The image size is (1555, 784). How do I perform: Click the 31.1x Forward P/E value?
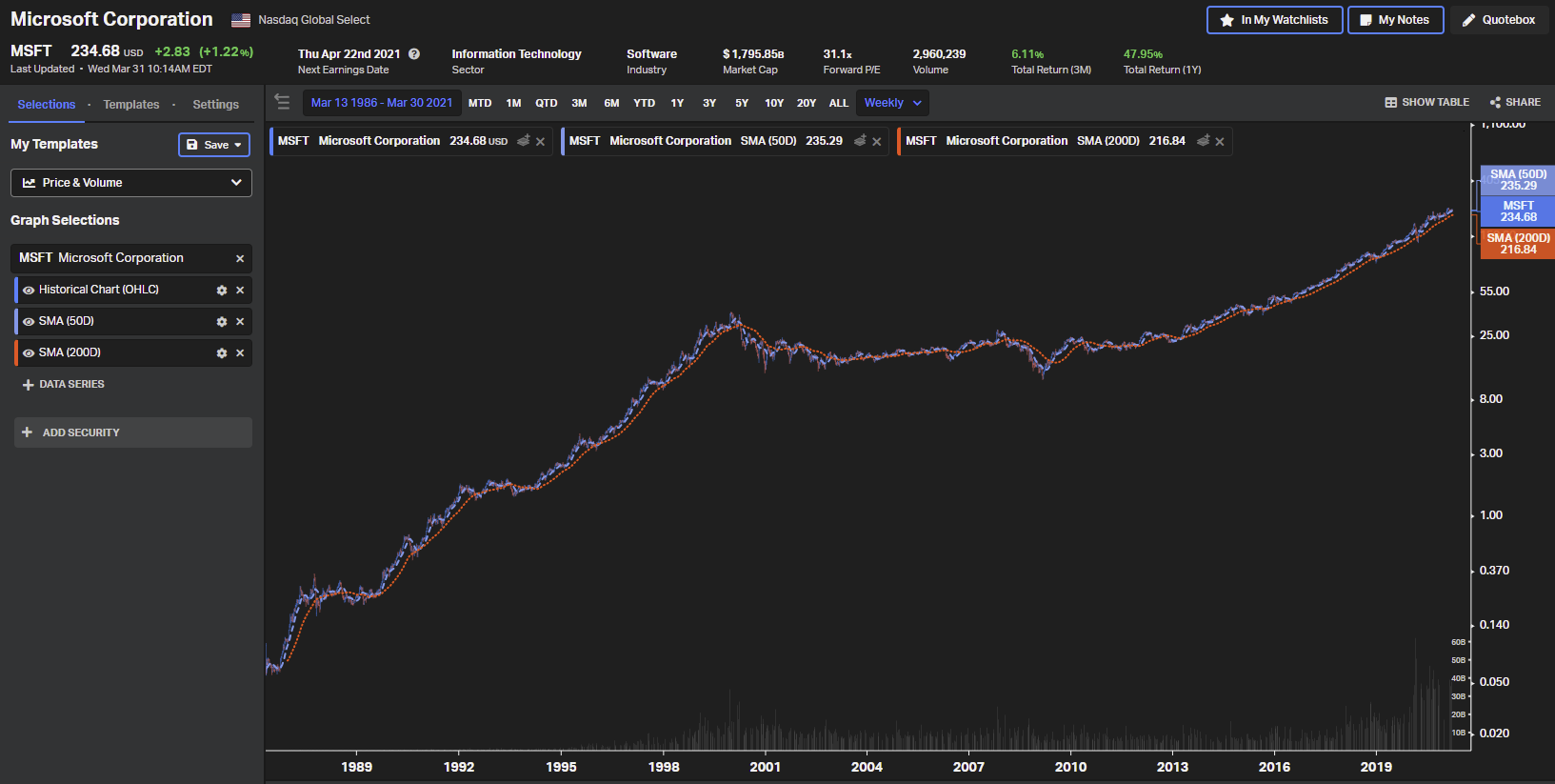click(x=838, y=54)
